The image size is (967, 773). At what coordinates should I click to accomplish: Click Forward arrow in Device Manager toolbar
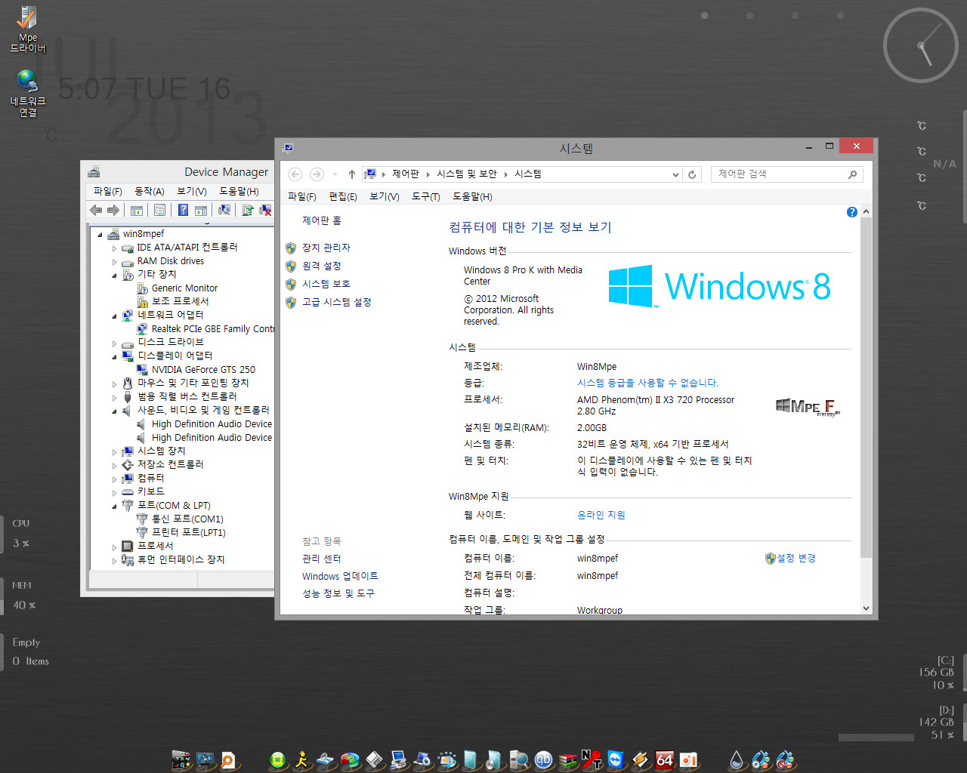point(113,211)
